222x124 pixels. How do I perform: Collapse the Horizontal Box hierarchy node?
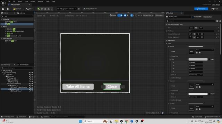[8, 84]
